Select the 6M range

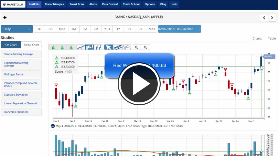pyautogui.click(x=96, y=29)
